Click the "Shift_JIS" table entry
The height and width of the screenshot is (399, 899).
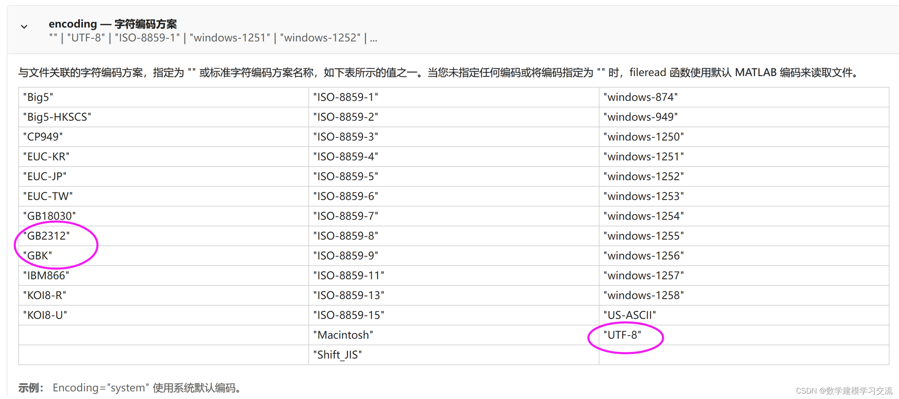coord(337,354)
